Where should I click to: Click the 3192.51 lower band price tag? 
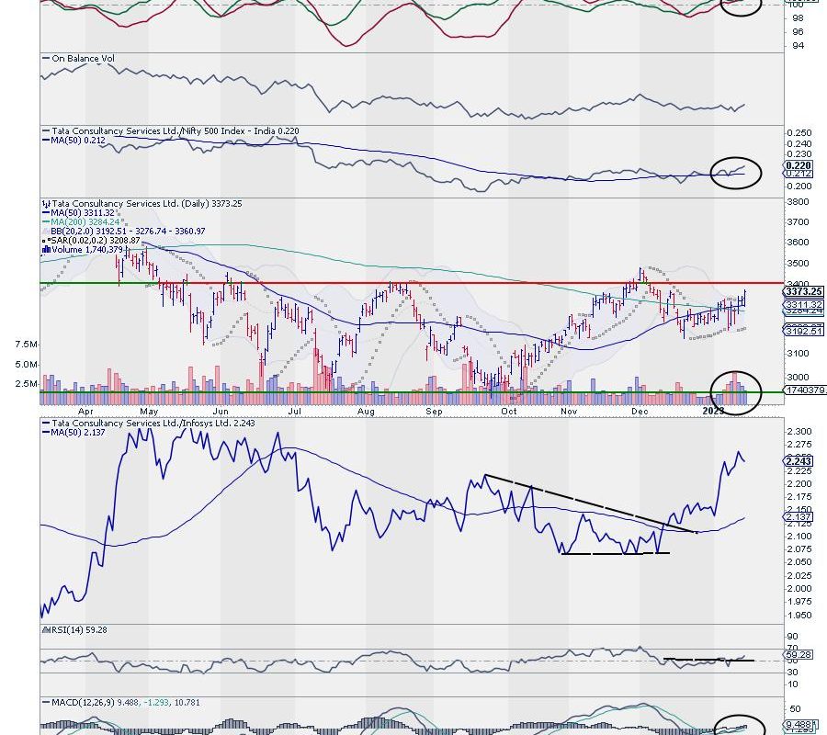[x=803, y=331]
